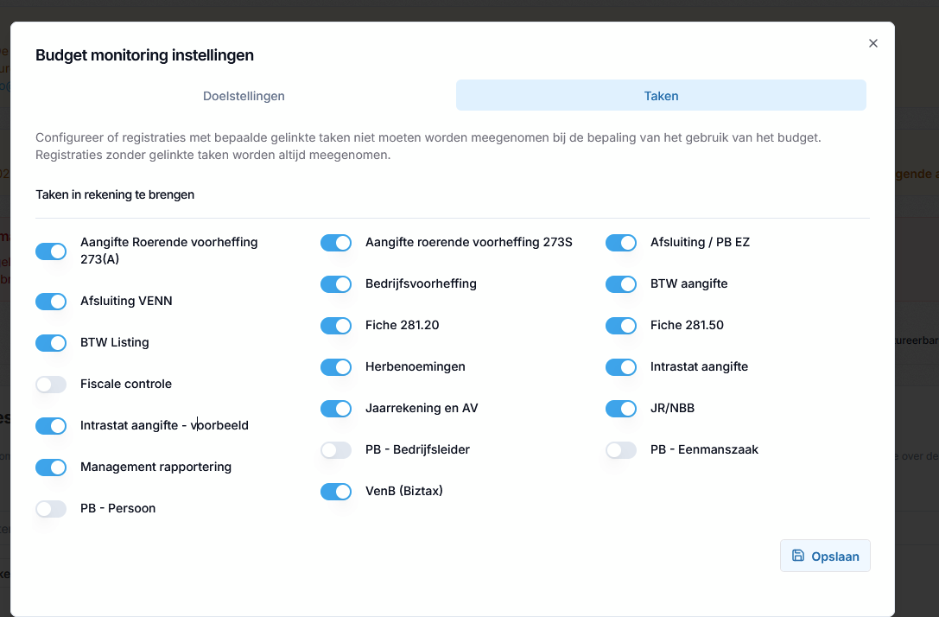The image size is (939, 617).
Task: Close the Budget monitoring dialog
Action: coord(873,43)
